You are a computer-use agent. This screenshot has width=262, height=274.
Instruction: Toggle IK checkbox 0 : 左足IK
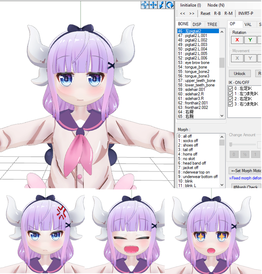tap(230, 89)
